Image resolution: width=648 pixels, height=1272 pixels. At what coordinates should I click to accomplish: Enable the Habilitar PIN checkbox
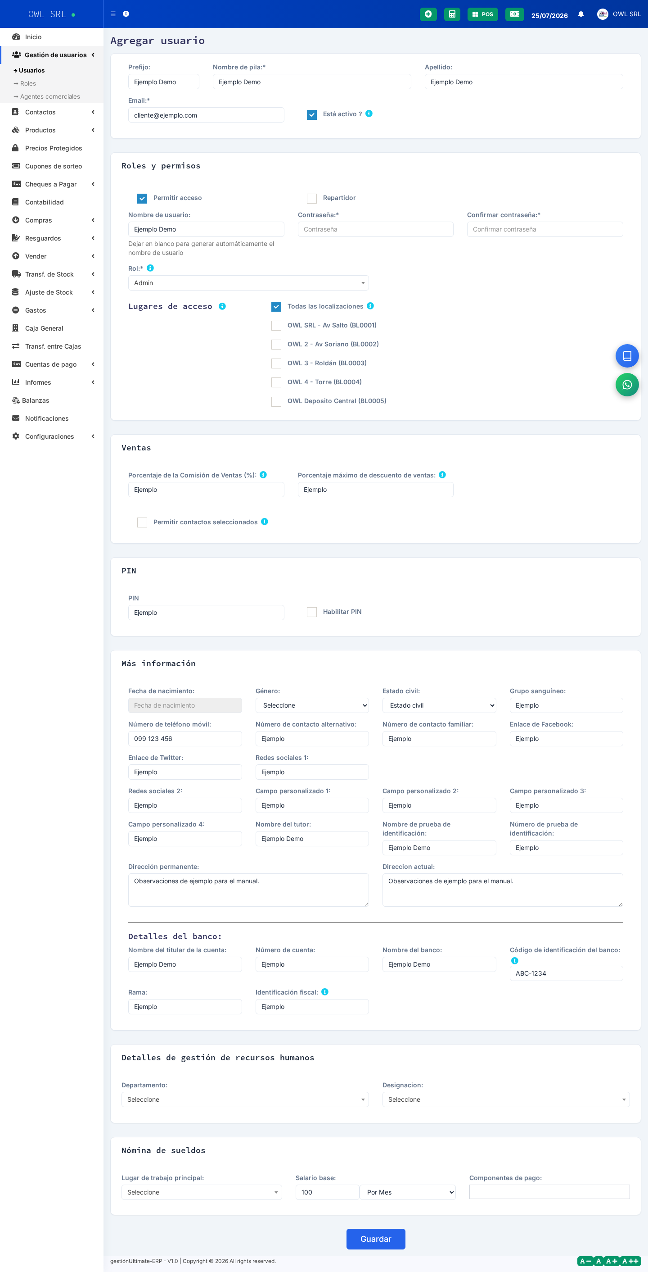click(312, 612)
